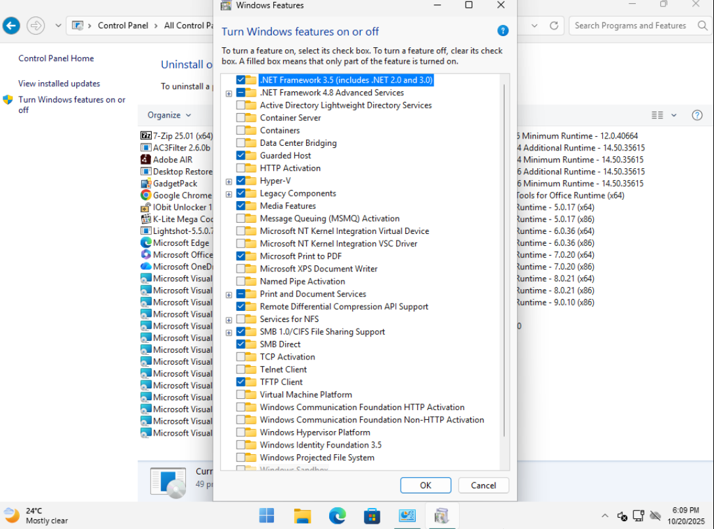Click Cancel in Windows Features dialog
Image resolution: width=714 pixels, height=529 pixels.
(483, 485)
